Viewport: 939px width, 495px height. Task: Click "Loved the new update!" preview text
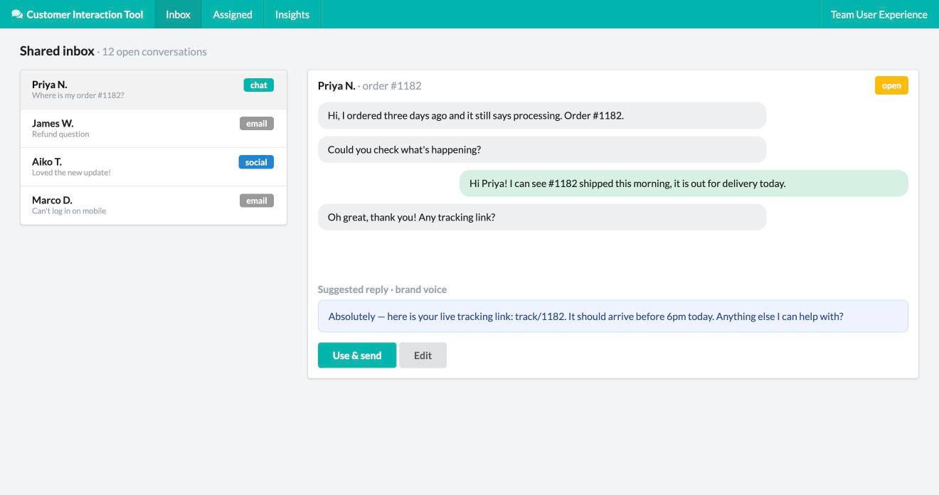[71, 172]
